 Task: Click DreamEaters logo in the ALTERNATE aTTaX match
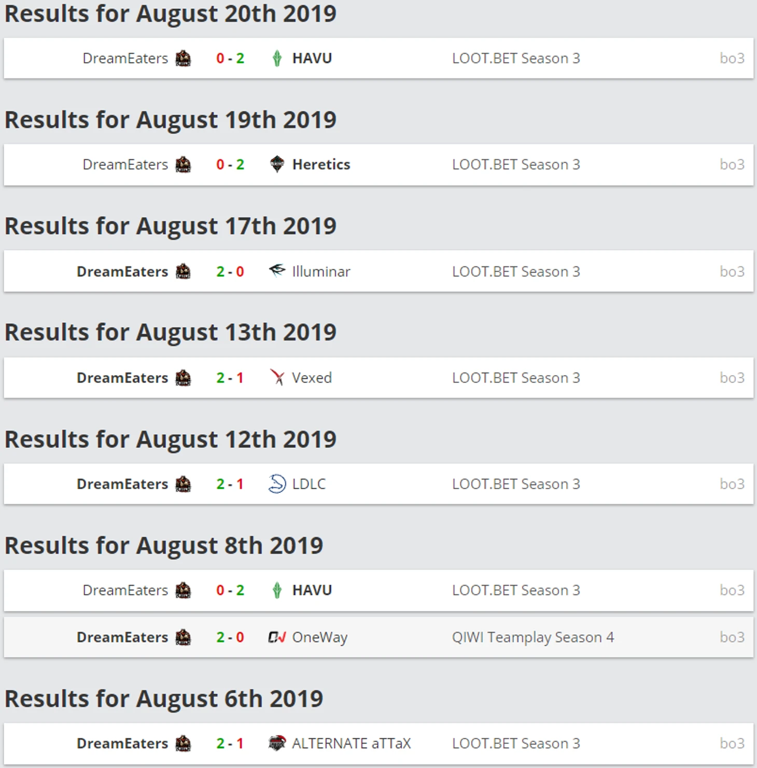click(183, 743)
